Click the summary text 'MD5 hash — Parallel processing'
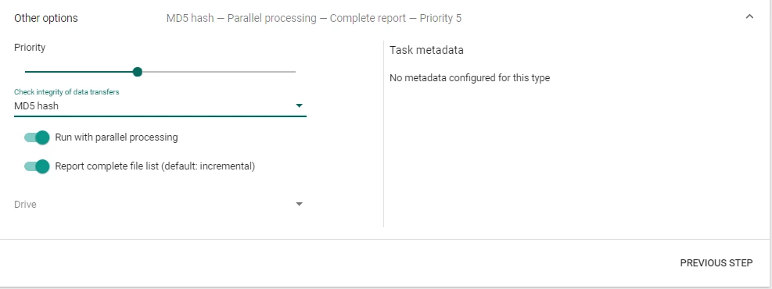The image size is (772, 289). (x=241, y=18)
